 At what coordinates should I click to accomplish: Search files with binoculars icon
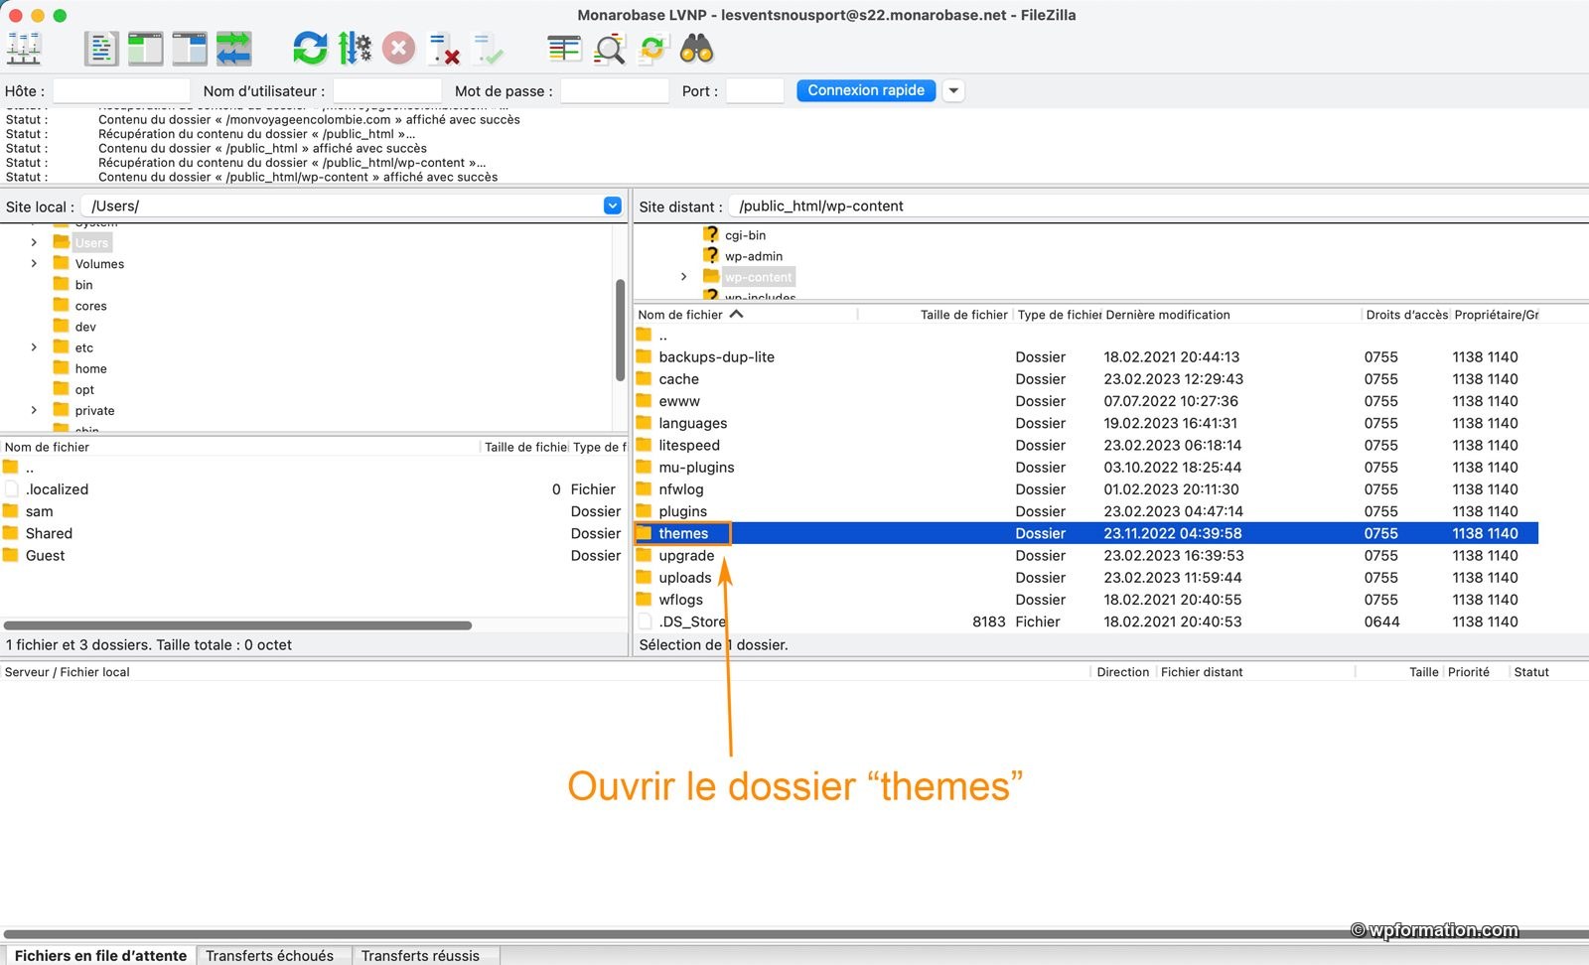[x=697, y=48]
